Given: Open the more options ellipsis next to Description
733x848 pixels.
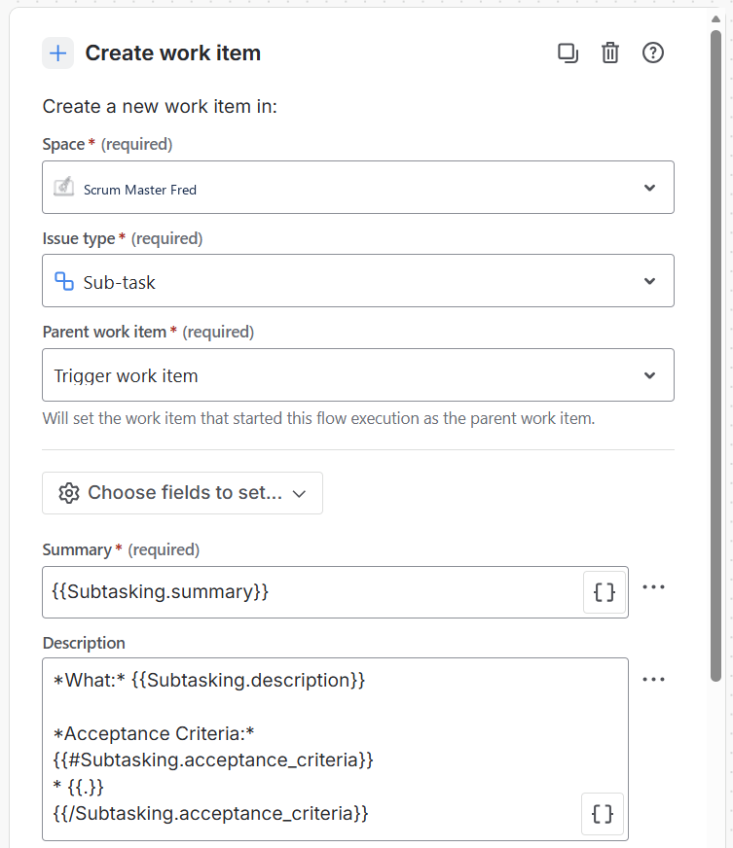Looking at the screenshot, I should tap(653, 679).
